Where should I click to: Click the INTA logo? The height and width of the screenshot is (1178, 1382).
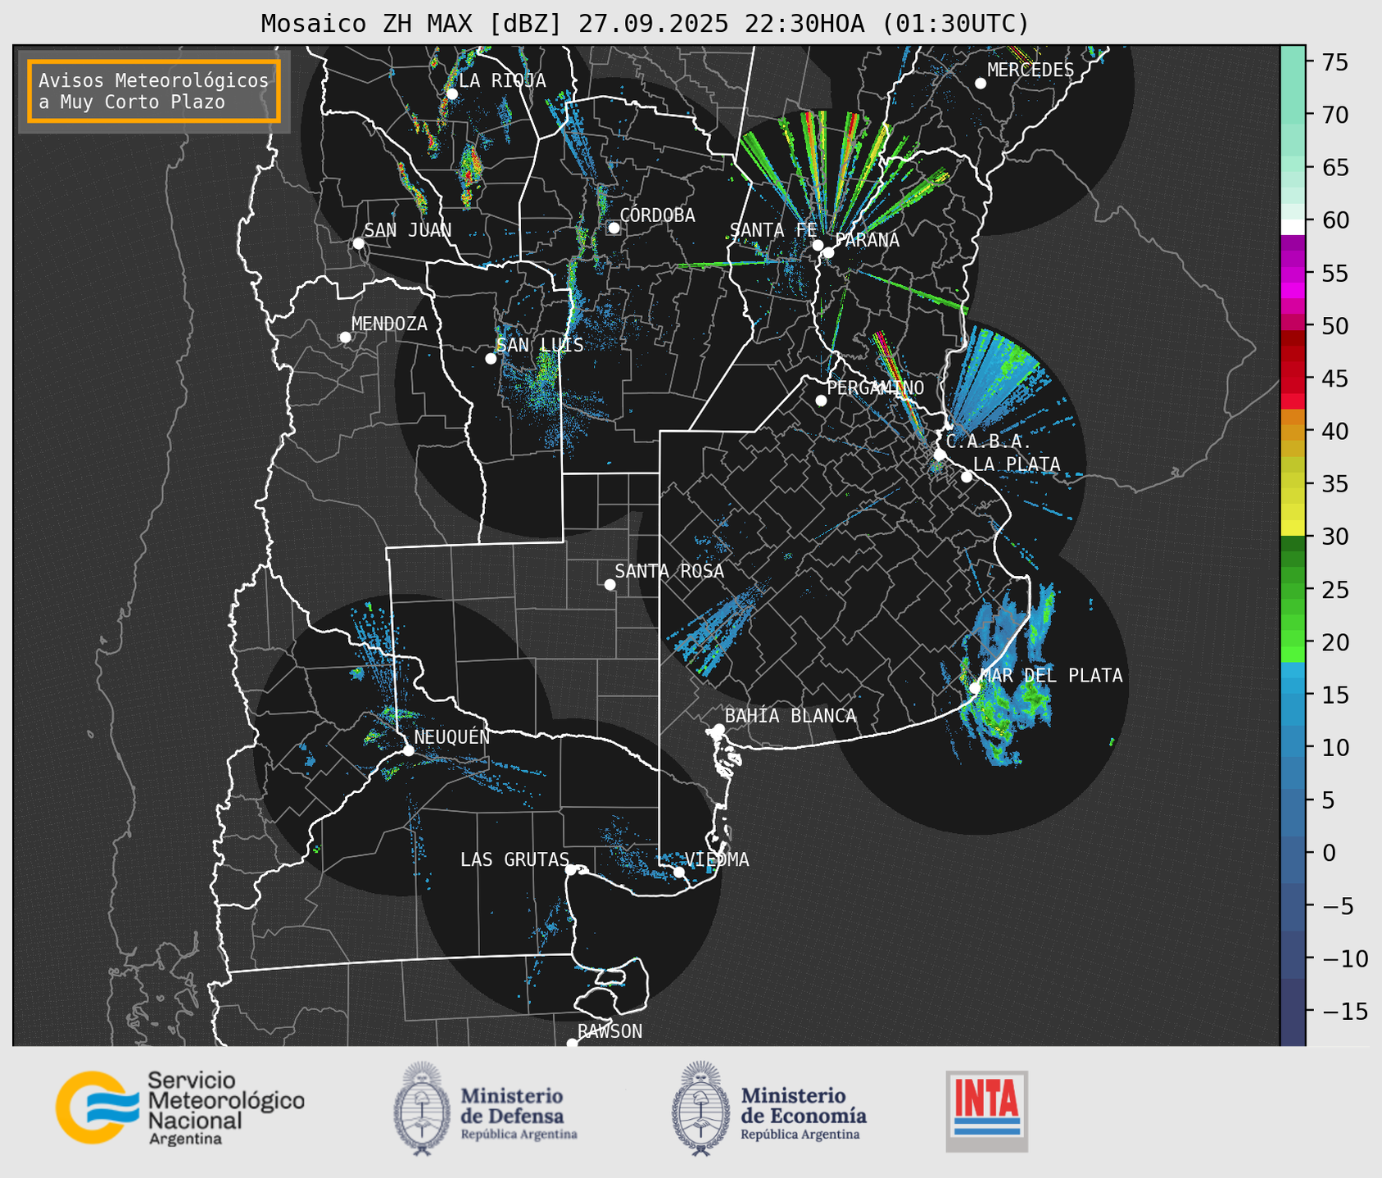point(986,1110)
